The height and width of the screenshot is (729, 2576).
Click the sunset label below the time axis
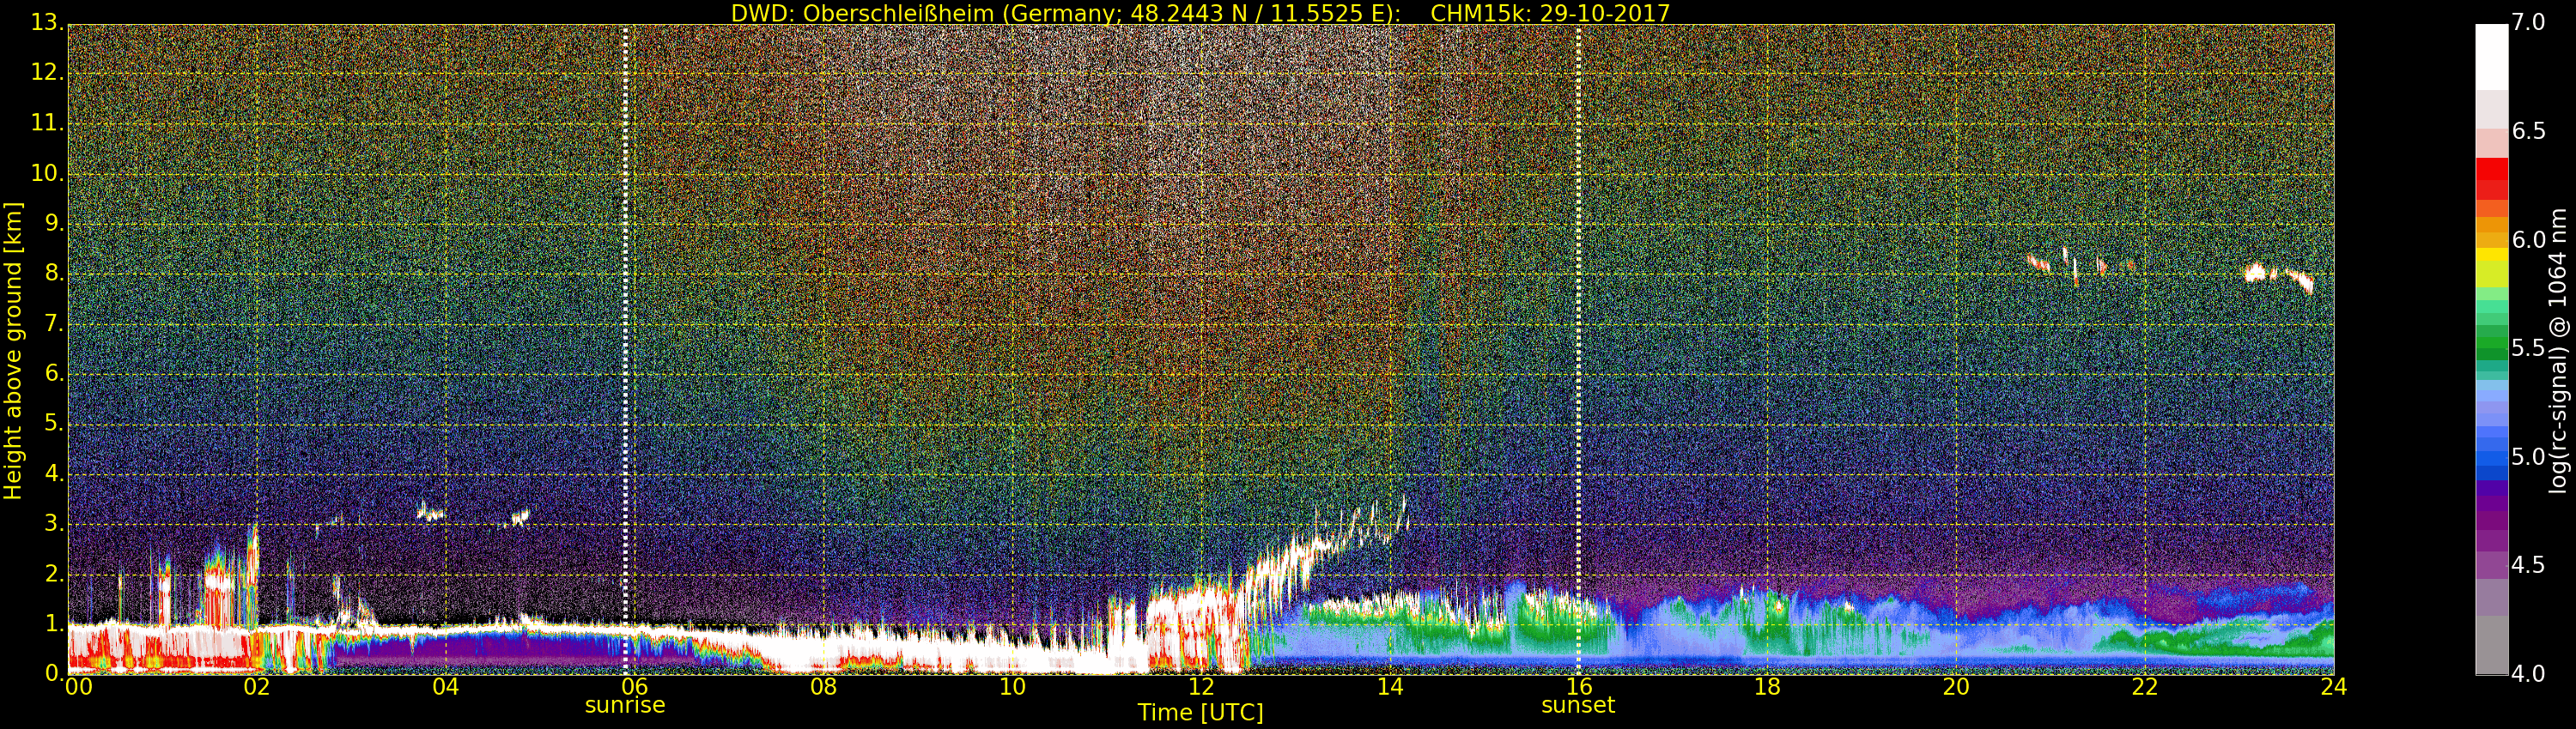(x=1577, y=705)
